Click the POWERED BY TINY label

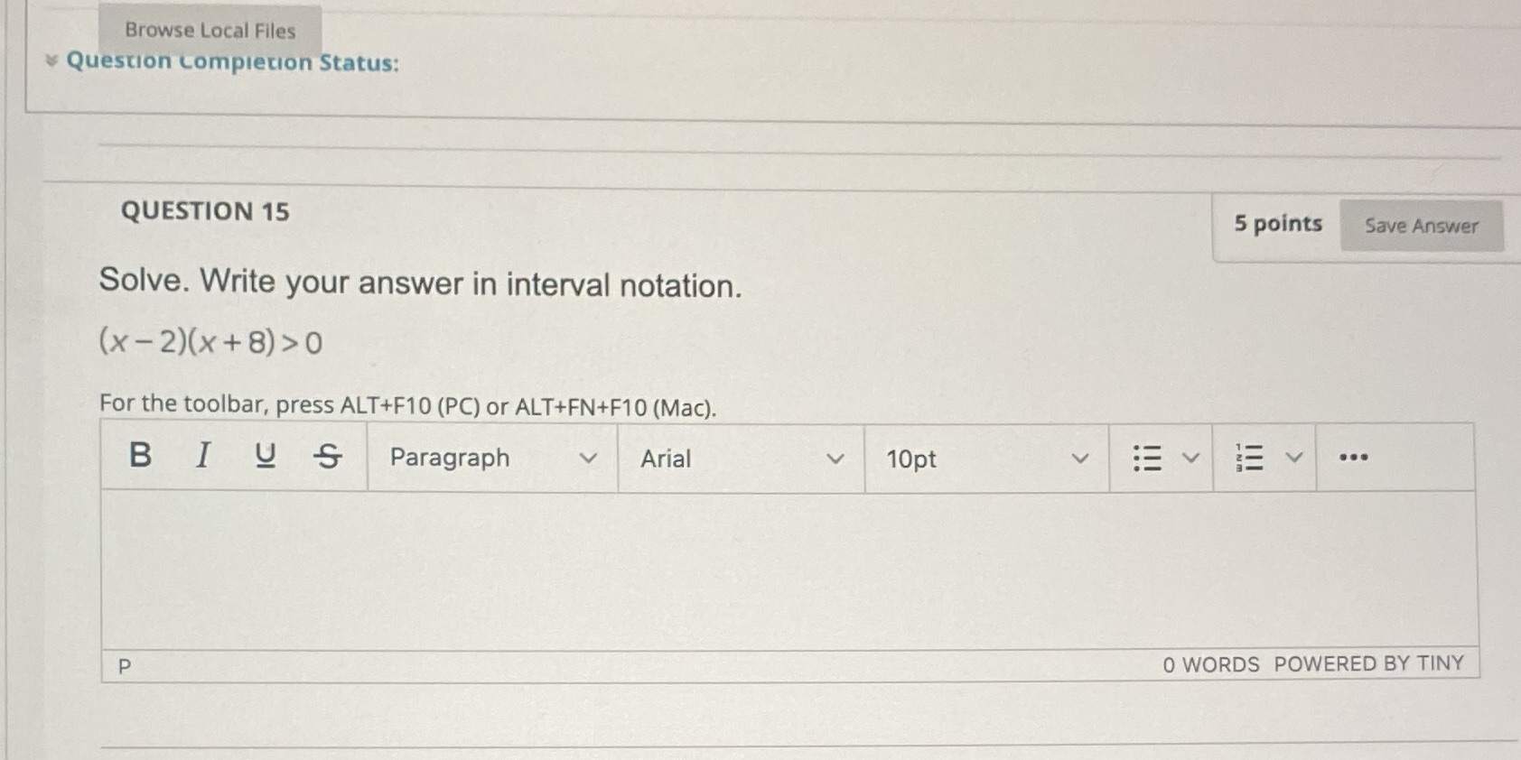tap(1369, 663)
